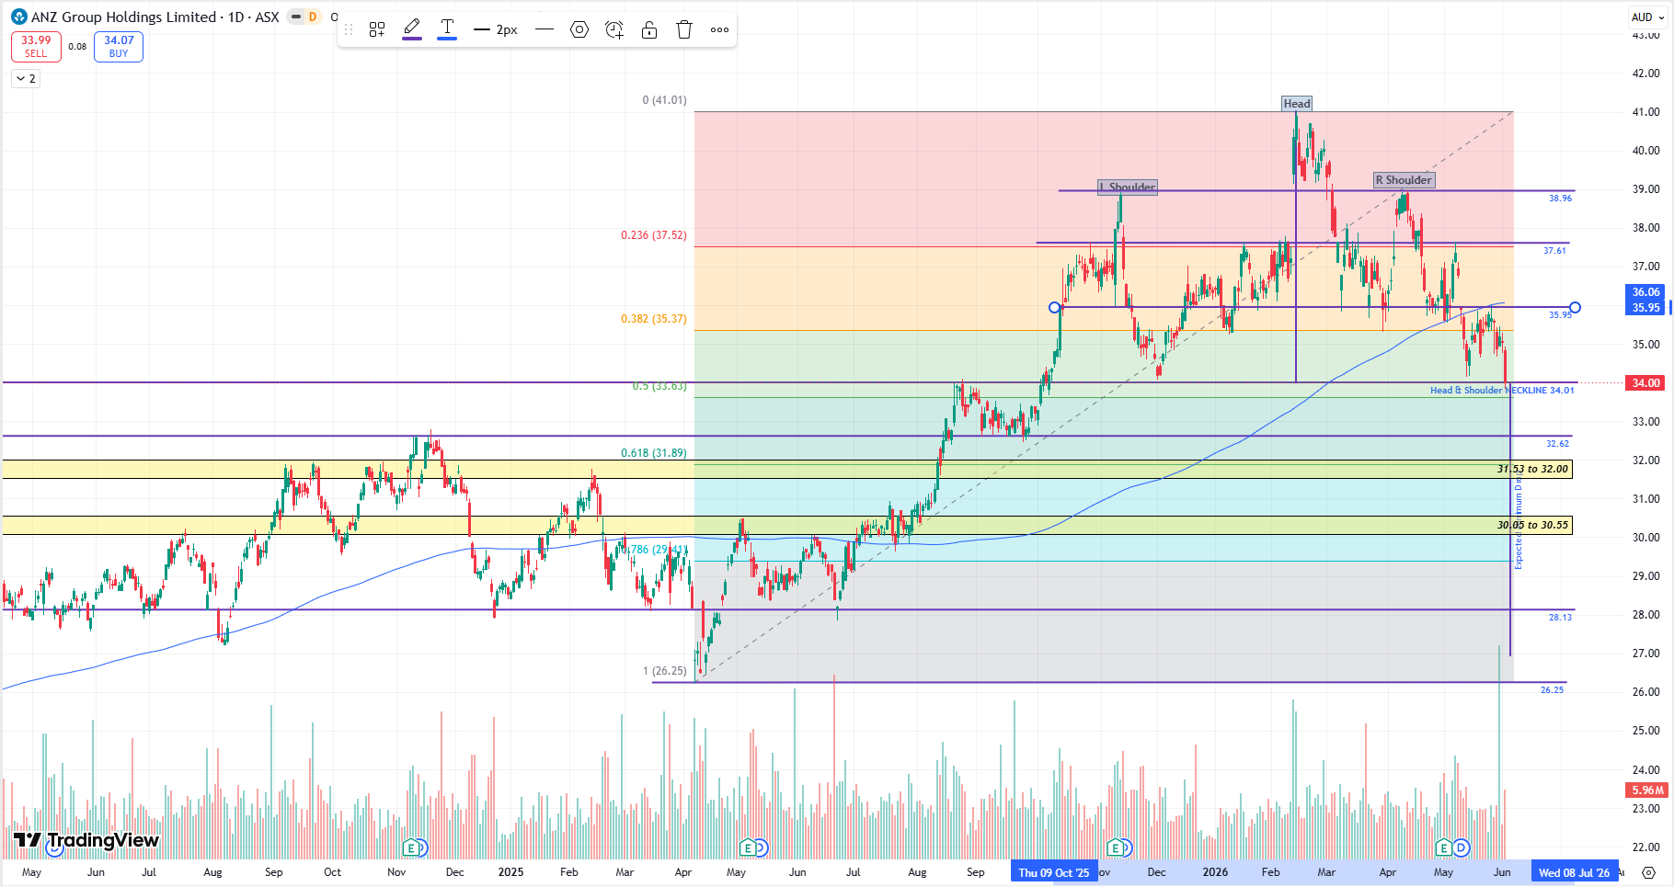
Task: Click the May earnings E marker
Action: 1444,847
